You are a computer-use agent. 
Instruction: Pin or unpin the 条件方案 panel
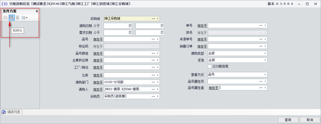tap(37, 12)
